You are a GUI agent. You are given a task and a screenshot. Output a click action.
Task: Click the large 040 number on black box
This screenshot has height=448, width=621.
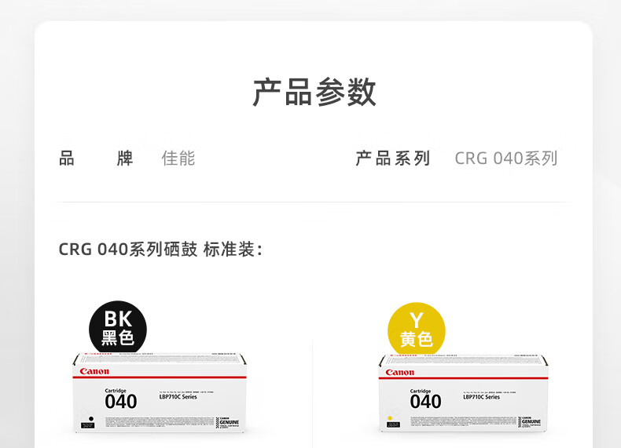(x=121, y=402)
